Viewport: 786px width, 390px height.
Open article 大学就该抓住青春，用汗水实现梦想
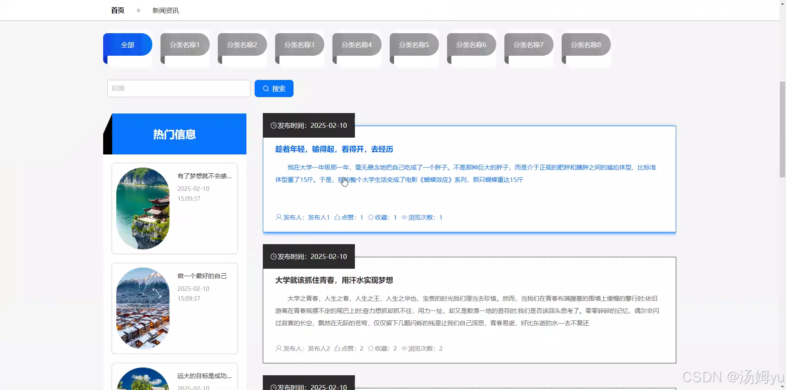tap(334, 280)
